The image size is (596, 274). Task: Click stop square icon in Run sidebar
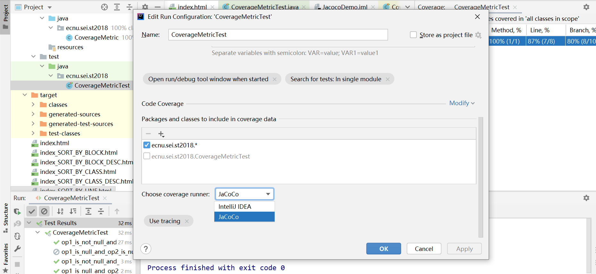click(17, 264)
